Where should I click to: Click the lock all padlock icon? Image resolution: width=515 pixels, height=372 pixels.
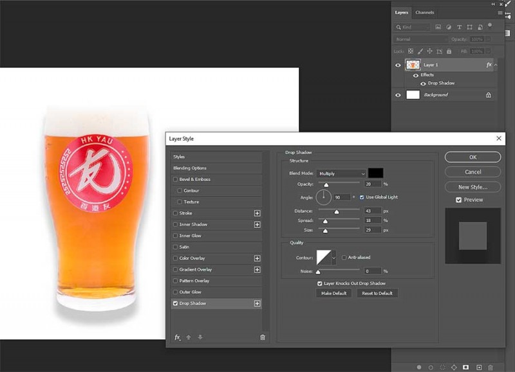449,51
